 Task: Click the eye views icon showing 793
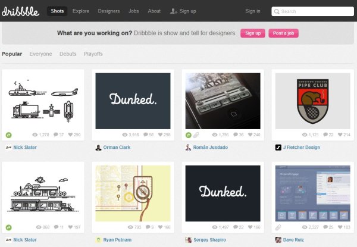click(130, 227)
